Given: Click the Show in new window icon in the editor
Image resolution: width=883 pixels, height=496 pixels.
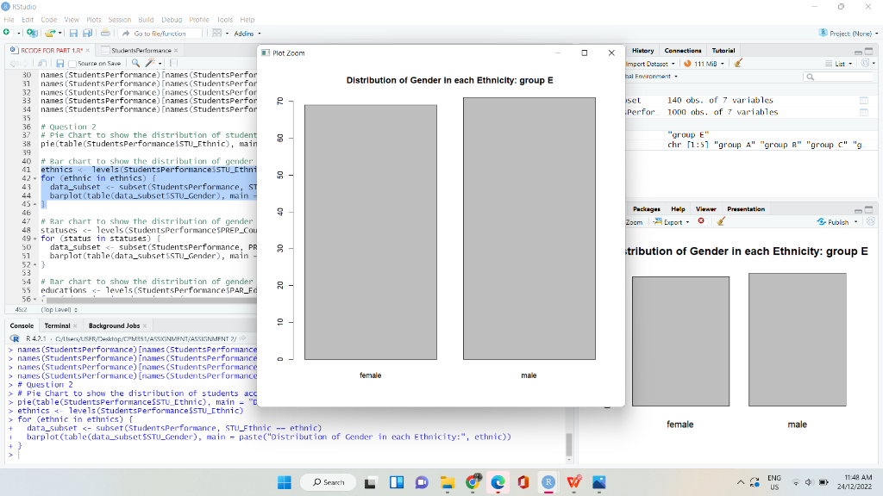Looking at the screenshot, I should pyautogui.click(x=42, y=64).
